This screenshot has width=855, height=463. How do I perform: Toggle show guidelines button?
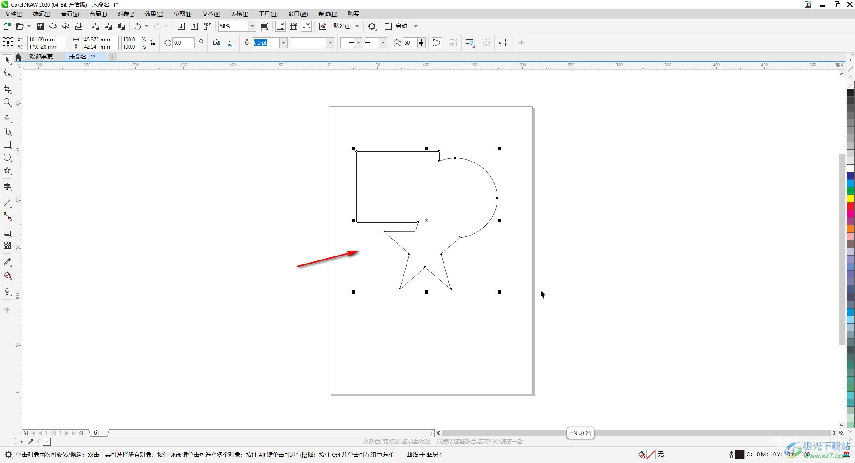[306, 26]
